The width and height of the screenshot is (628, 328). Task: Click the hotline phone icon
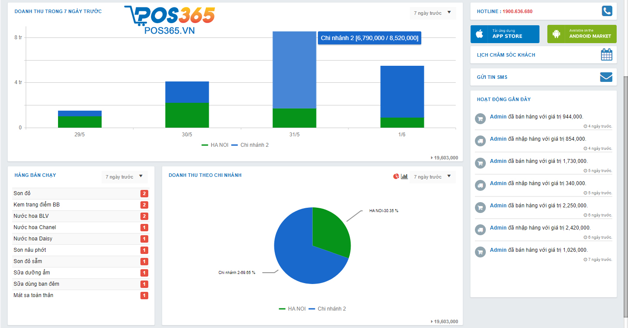point(607,11)
